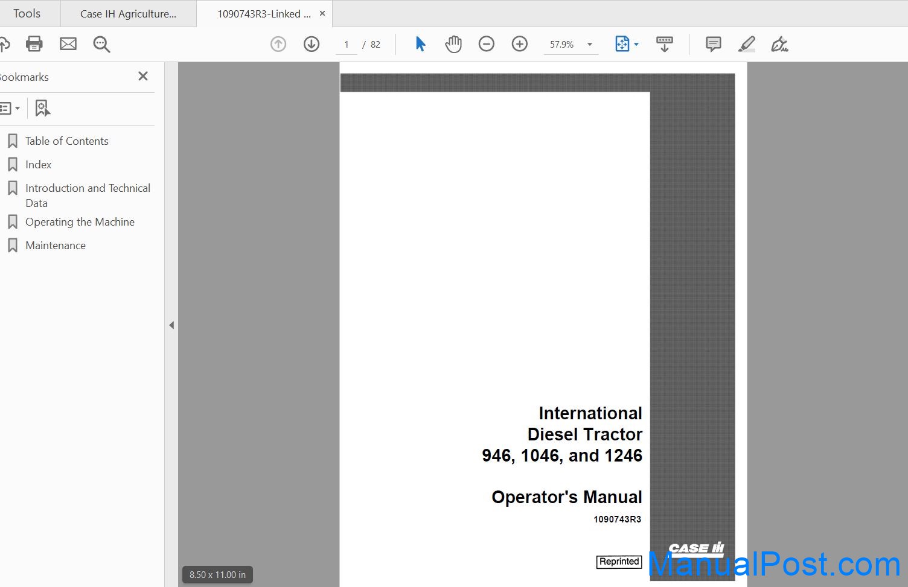Zoom in with the plus icon

tap(520, 44)
